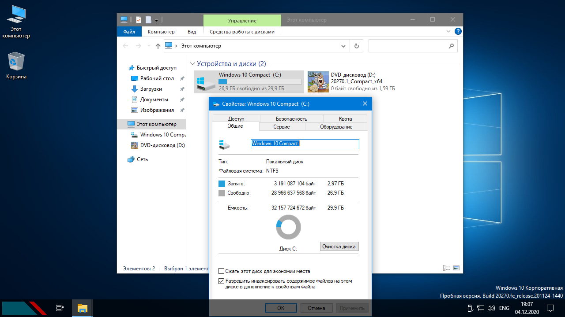The image size is (565, 317).
Task: Switch to the Безопасность tab
Action: (x=291, y=119)
